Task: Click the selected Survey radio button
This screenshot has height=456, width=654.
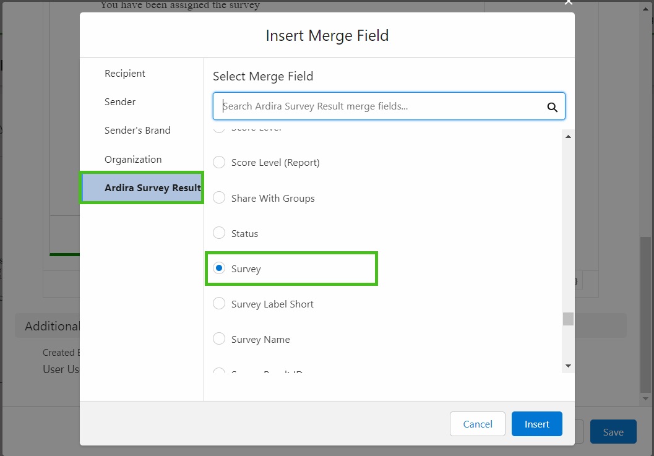Action: pos(219,269)
